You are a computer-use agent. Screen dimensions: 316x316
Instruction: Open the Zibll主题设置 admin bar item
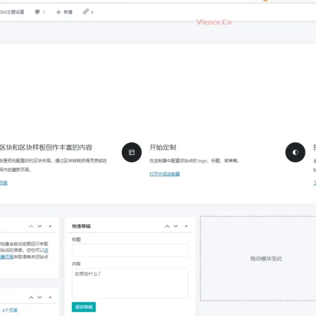tap(12, 12)
